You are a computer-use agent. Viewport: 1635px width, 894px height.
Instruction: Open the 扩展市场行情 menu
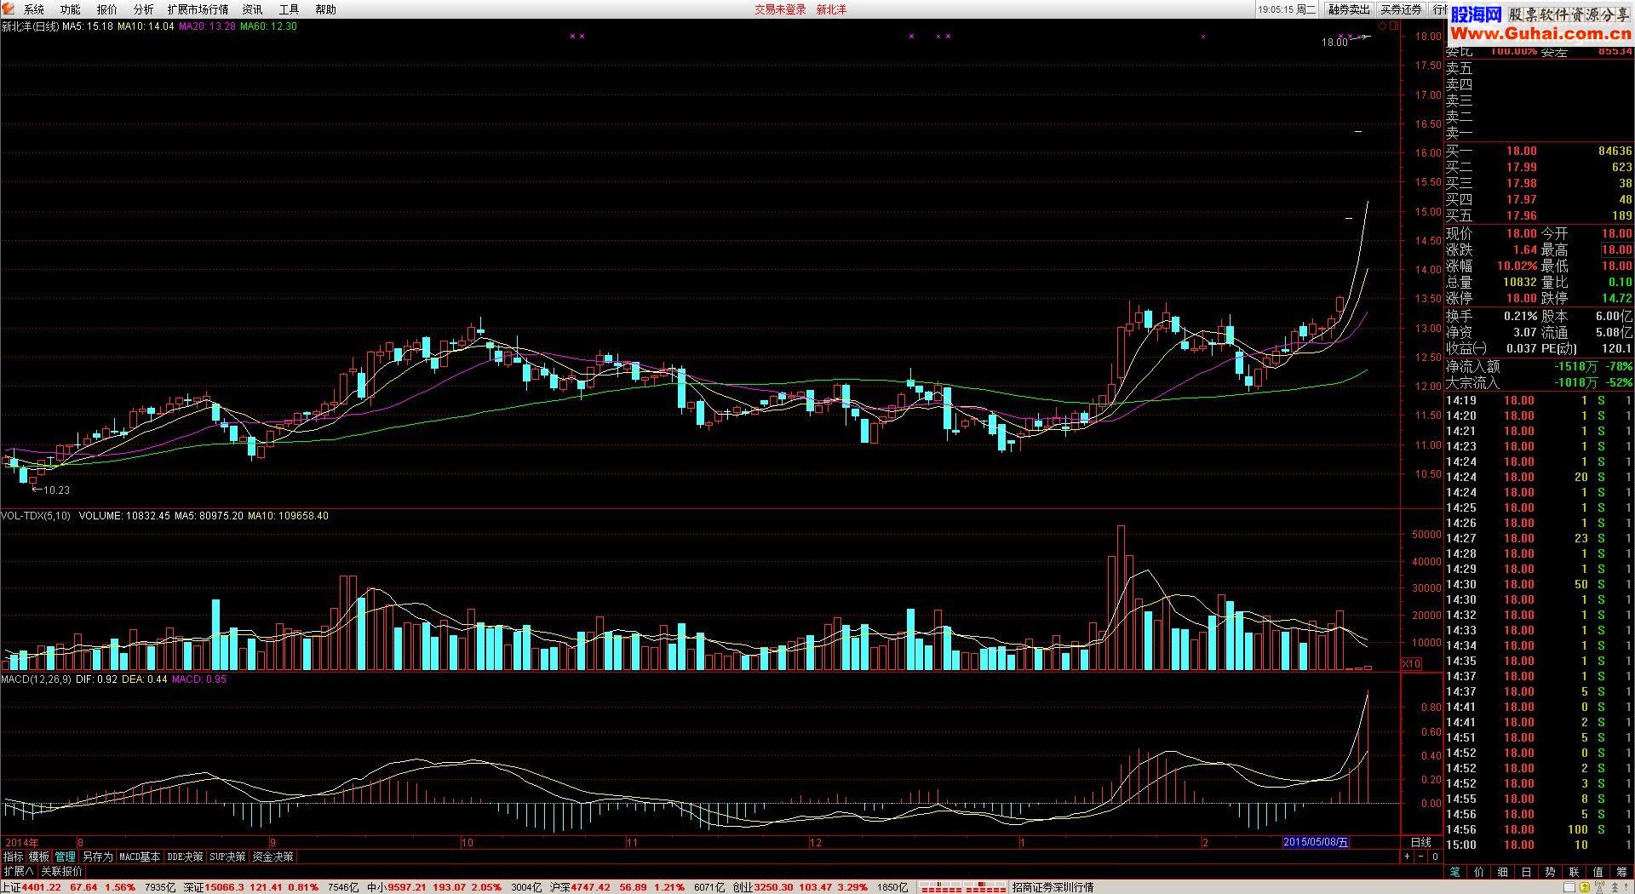[198, 9]
